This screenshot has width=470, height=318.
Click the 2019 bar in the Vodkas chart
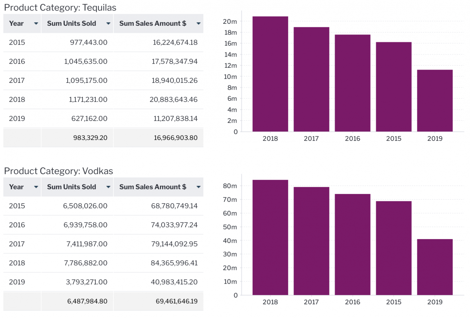click(x=435, y=267)
